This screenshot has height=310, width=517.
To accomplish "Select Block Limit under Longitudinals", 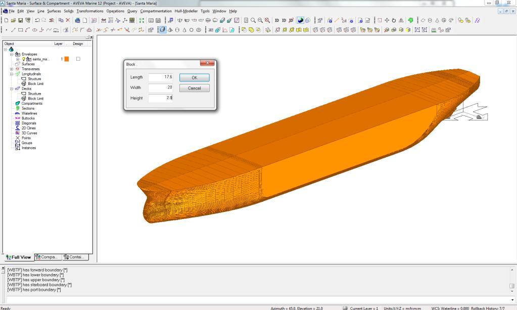I will [x=35, y=84].
